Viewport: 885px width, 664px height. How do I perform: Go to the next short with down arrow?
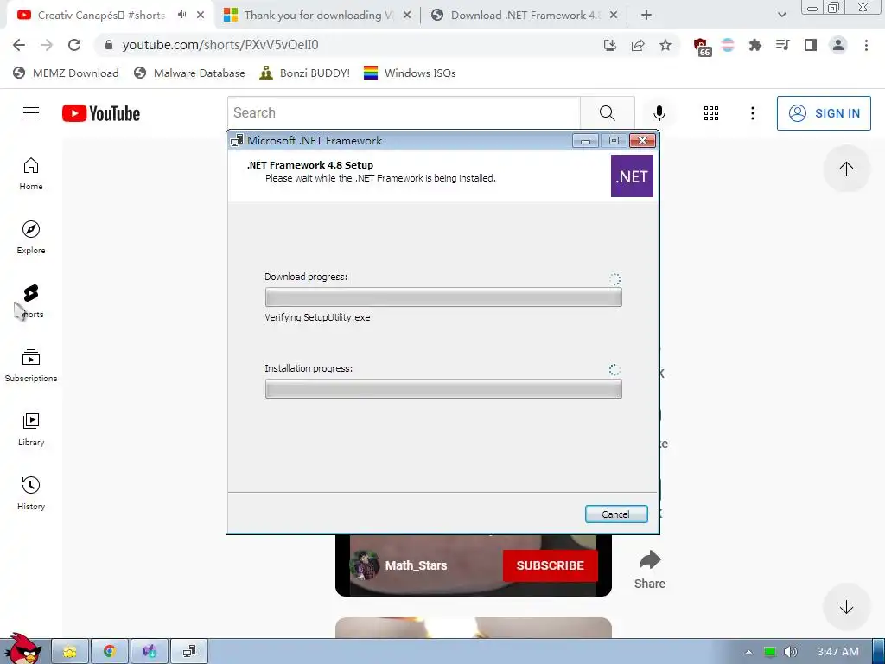(x=846, y=608)
